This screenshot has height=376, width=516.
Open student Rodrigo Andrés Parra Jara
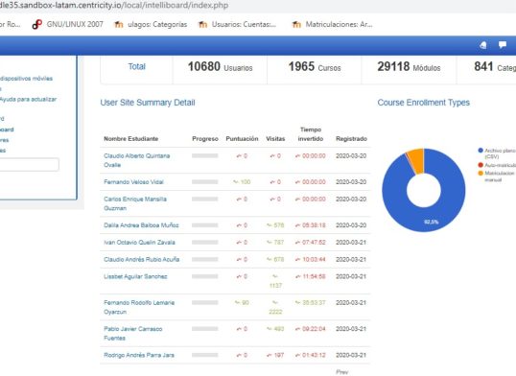point(139,355)
